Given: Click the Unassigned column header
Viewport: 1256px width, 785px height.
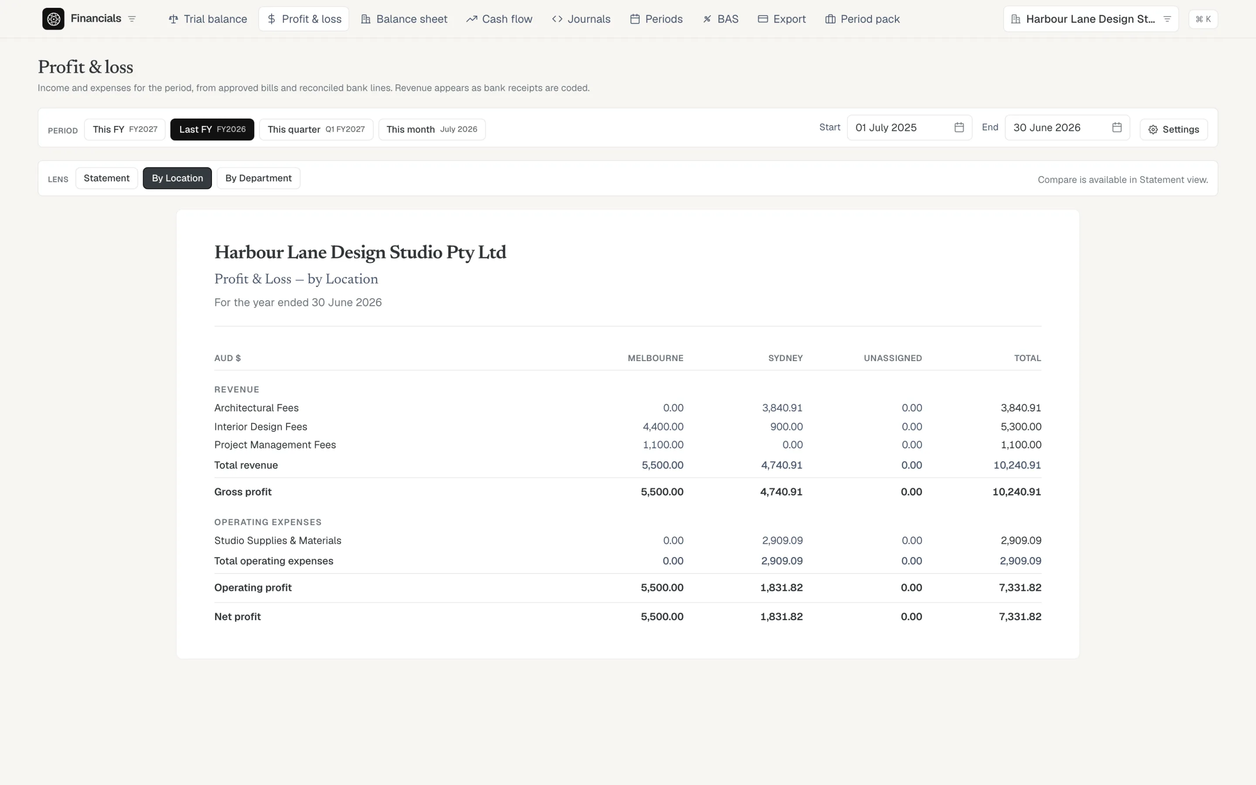Looking at the screenshot, I should (x=893, y=358).
